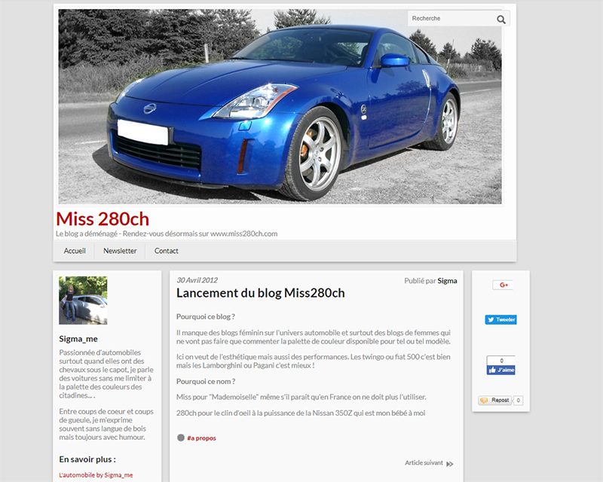
Task: Click the Repost counter bubble
Action: pyautogui.click(x=518, y=400)
